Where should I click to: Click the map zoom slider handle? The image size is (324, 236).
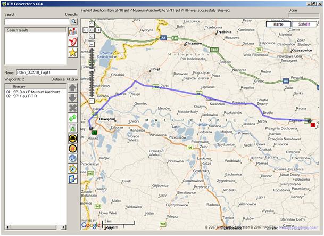[x=92, y=70]
